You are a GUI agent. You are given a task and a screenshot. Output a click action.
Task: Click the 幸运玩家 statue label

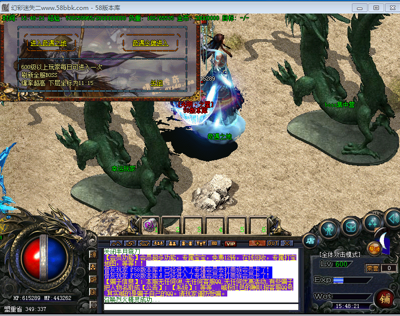coord(124,168)
